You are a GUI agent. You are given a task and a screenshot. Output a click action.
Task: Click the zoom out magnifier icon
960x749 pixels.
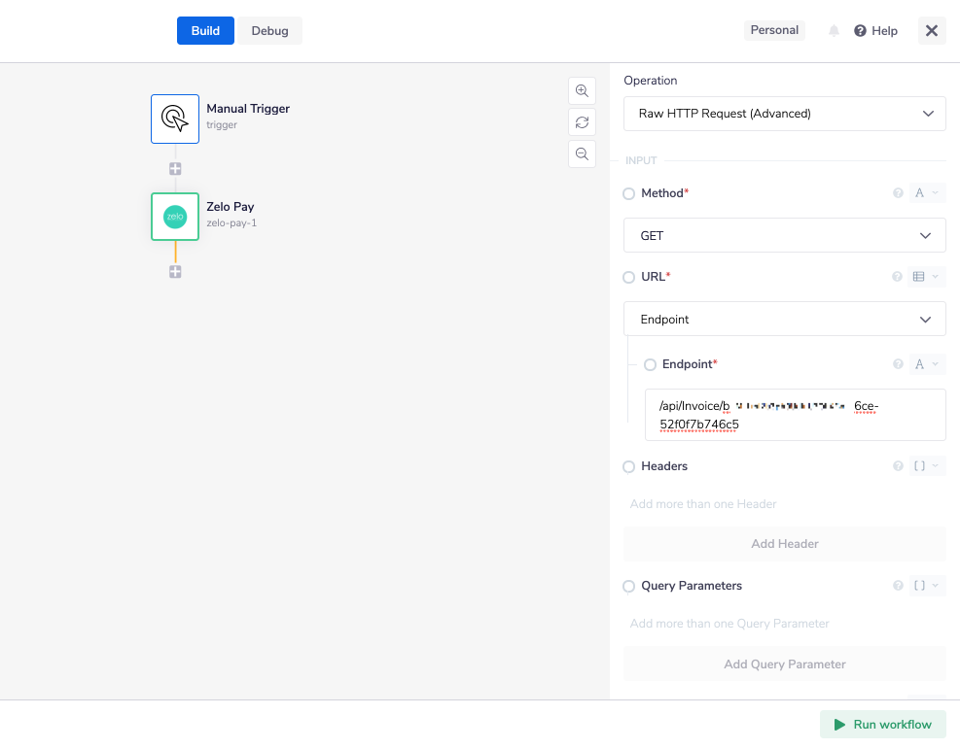click(x=582, y=153)
